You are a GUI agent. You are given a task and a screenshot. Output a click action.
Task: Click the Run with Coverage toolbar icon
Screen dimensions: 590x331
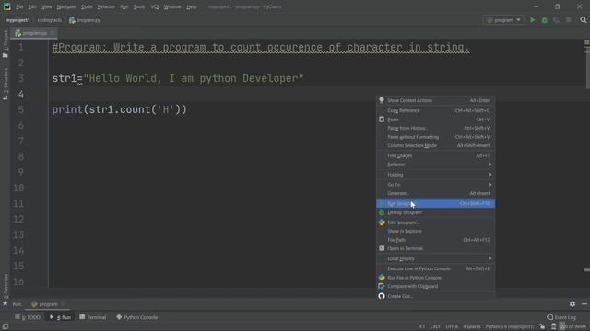(x=556, y=20)
